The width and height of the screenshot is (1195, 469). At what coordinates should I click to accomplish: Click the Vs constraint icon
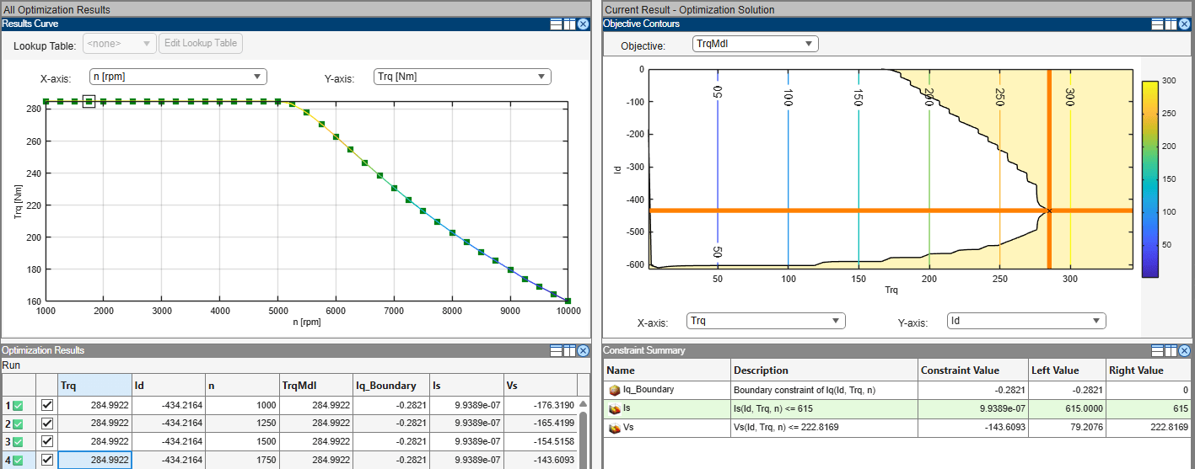point(615,428)
